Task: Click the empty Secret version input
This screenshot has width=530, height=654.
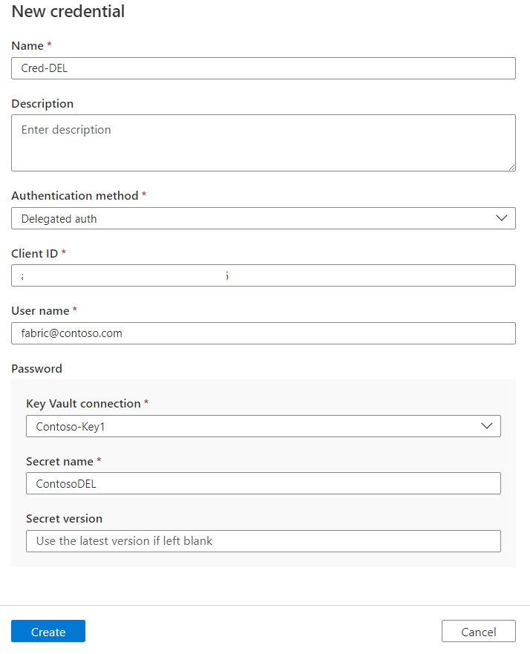Action: click(264, 541)
